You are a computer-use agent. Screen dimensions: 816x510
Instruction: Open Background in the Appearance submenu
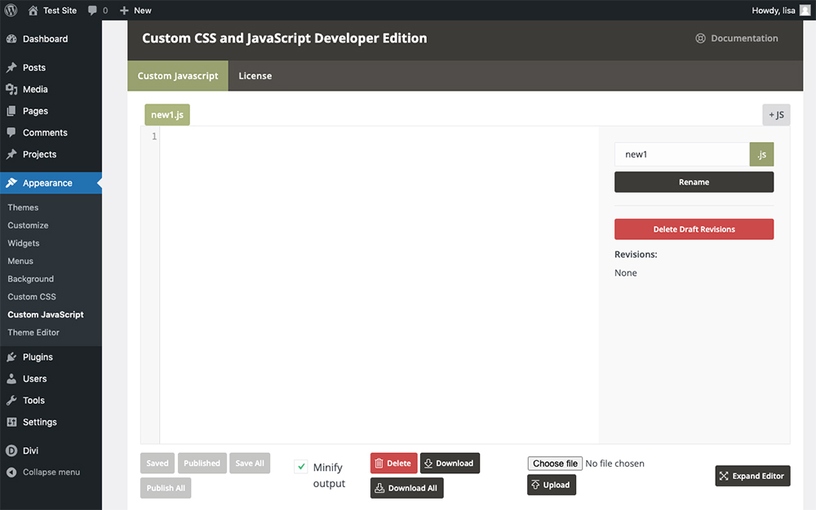point(31,279)
